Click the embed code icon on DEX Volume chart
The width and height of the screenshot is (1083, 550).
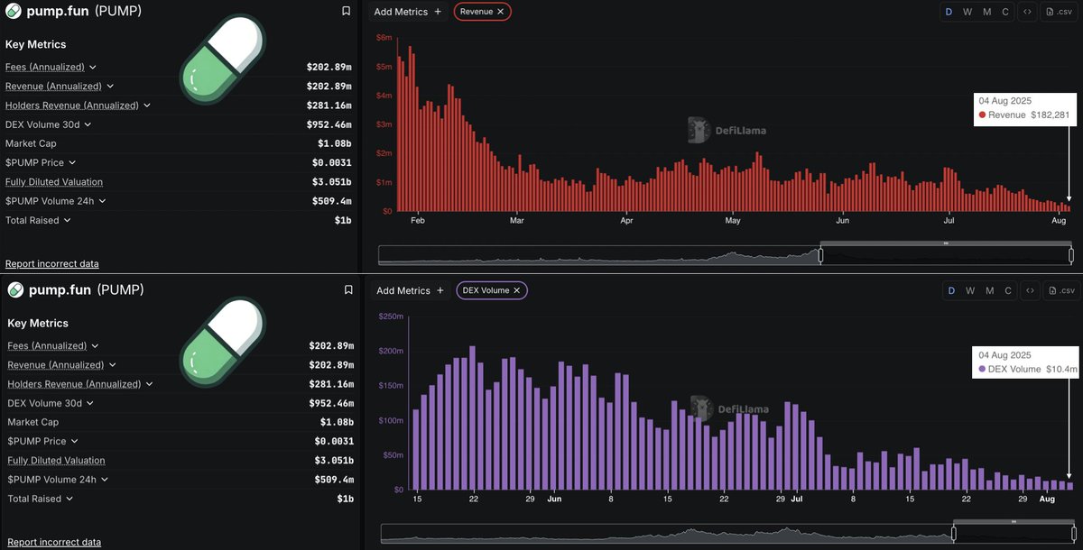tap(1030, 290)
